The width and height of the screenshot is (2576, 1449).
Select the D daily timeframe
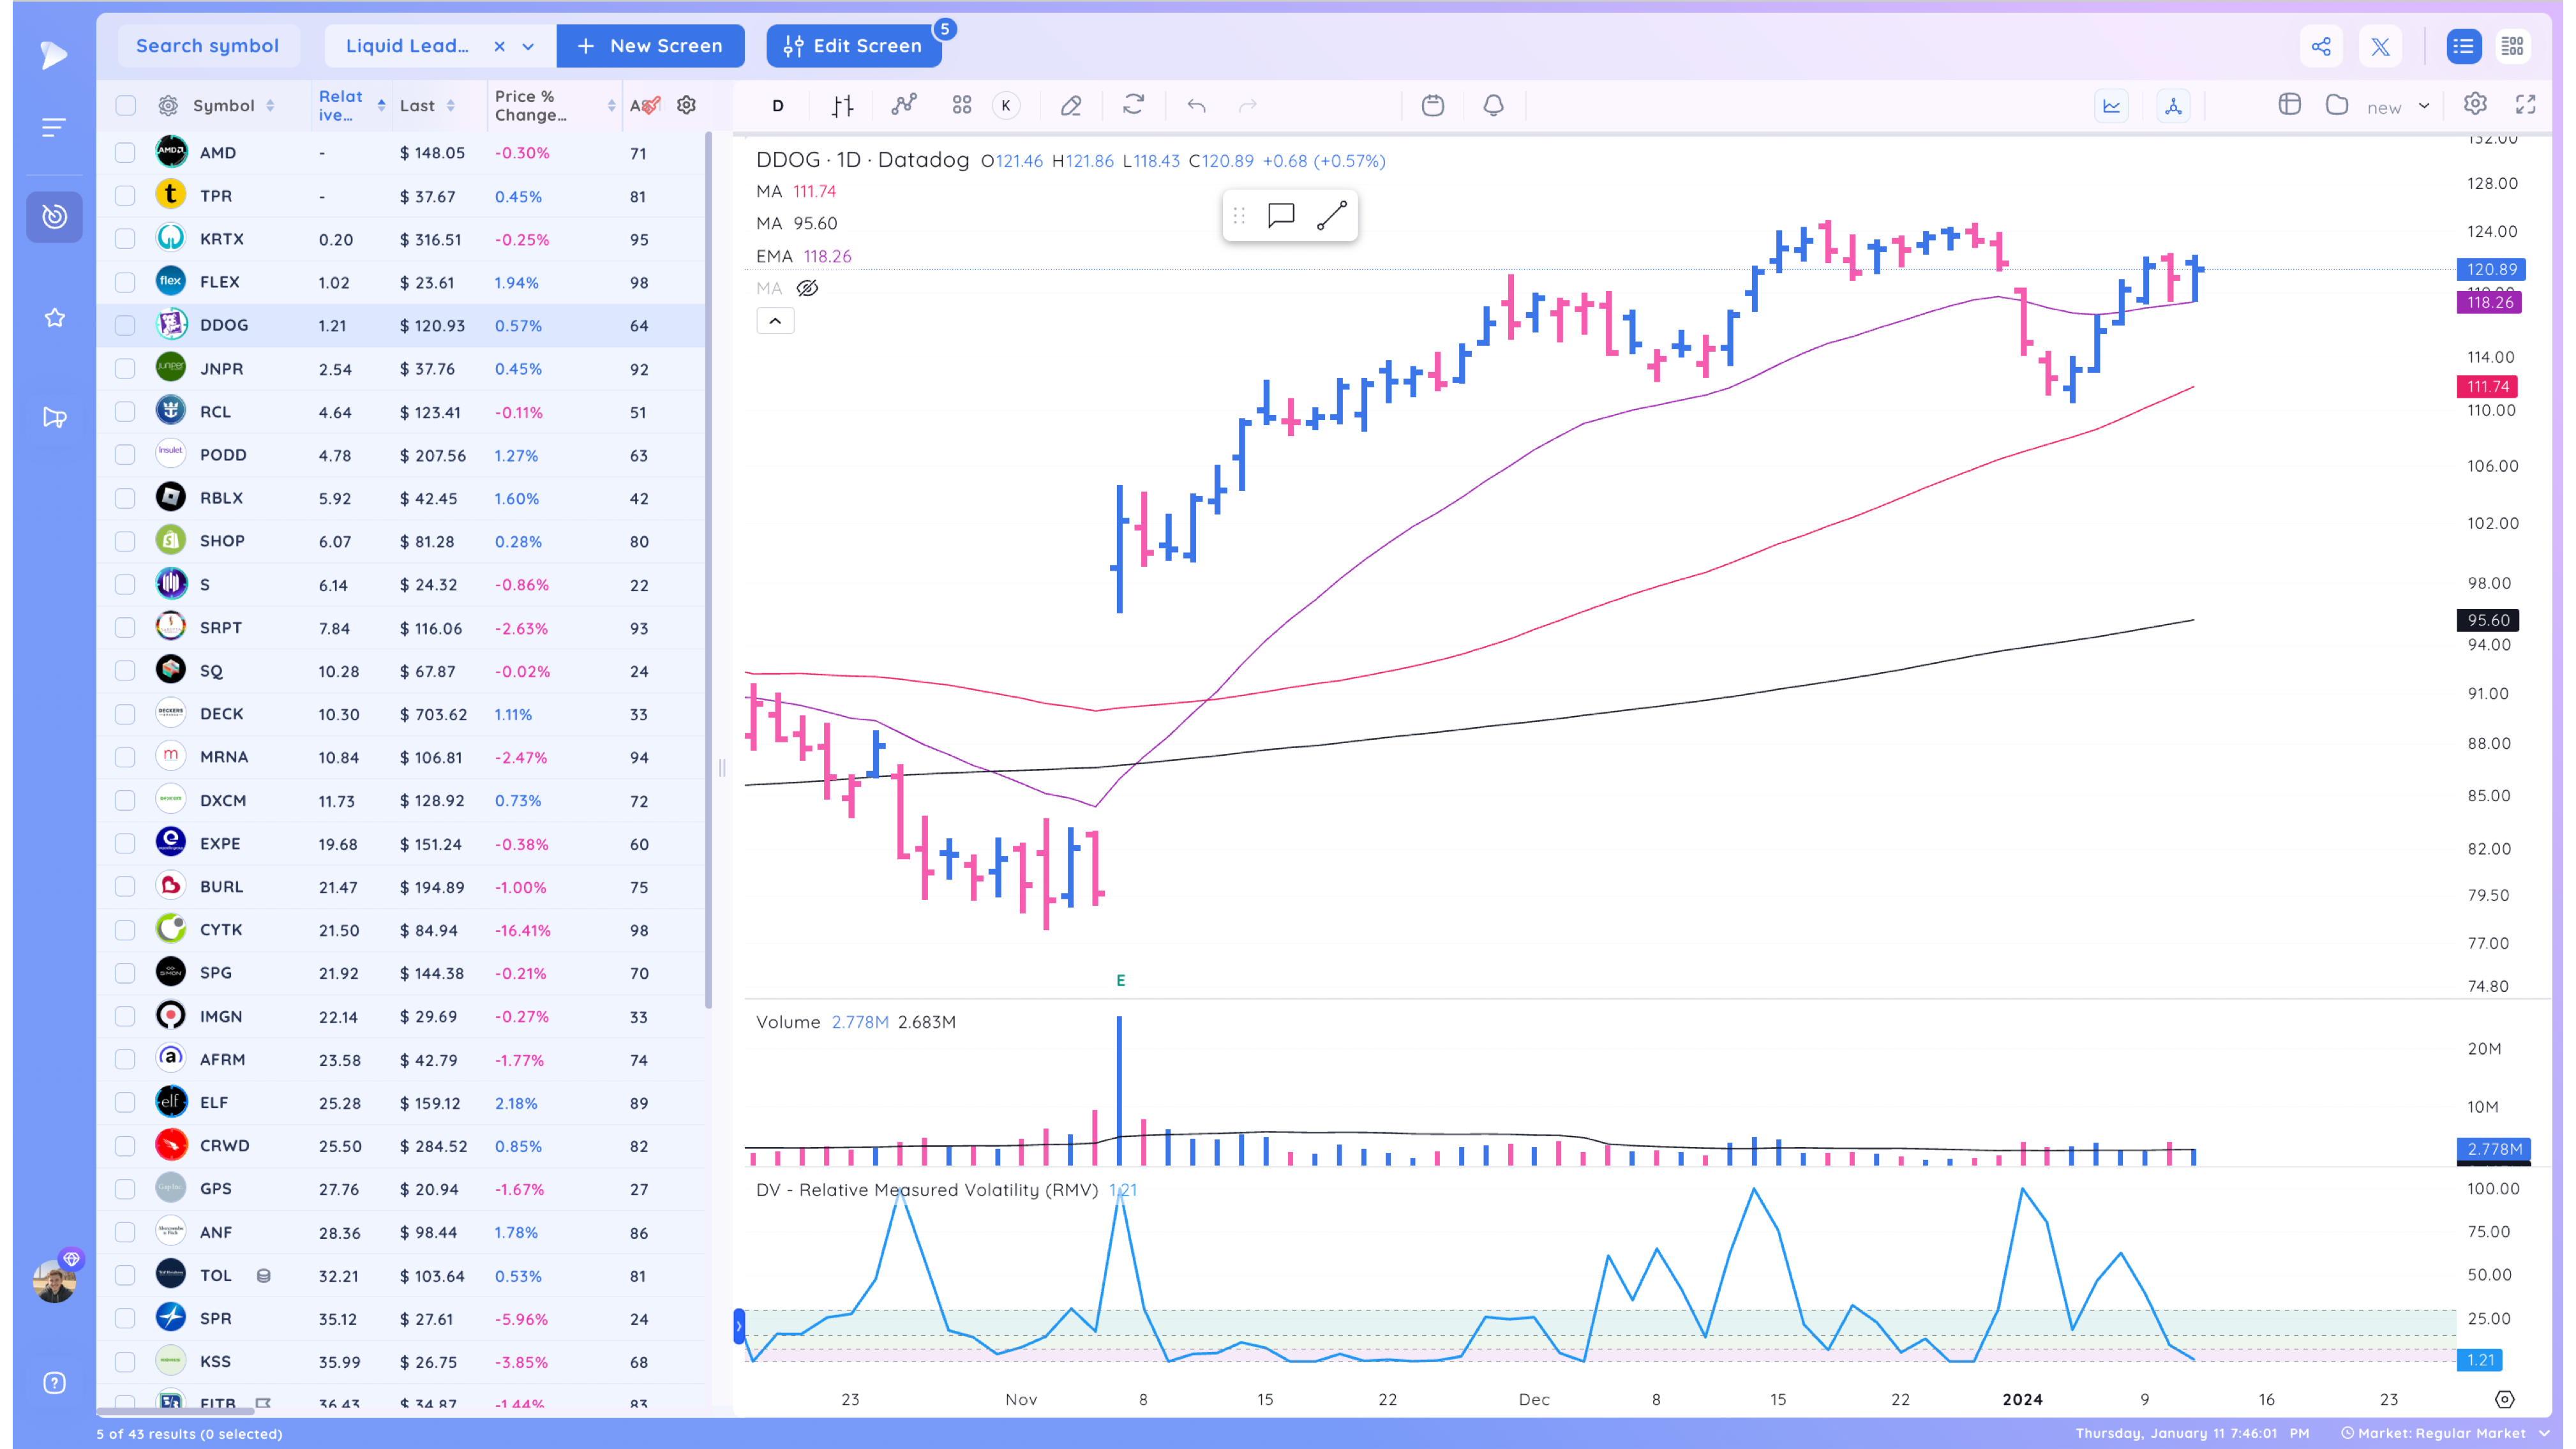778,105
